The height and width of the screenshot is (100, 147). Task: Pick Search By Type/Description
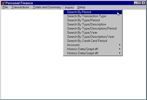click(93, 24)
